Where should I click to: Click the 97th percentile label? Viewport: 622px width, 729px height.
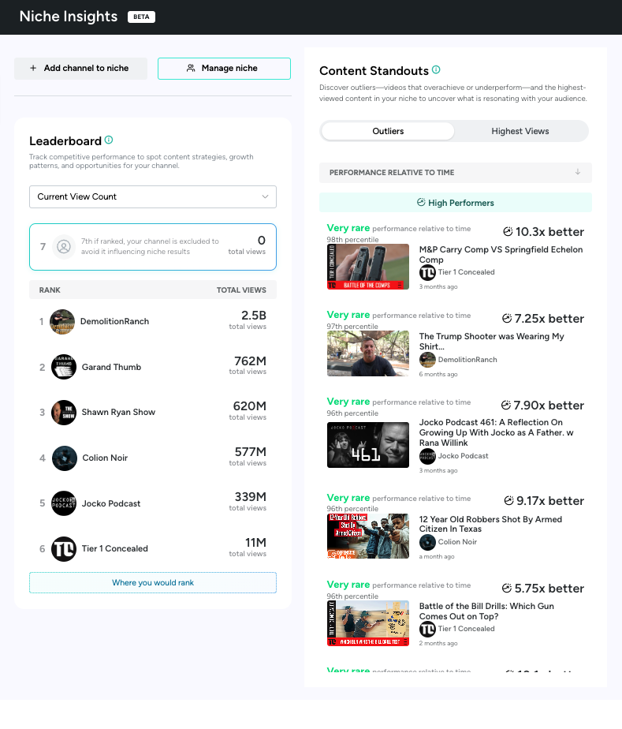click(x=352, y=327)
